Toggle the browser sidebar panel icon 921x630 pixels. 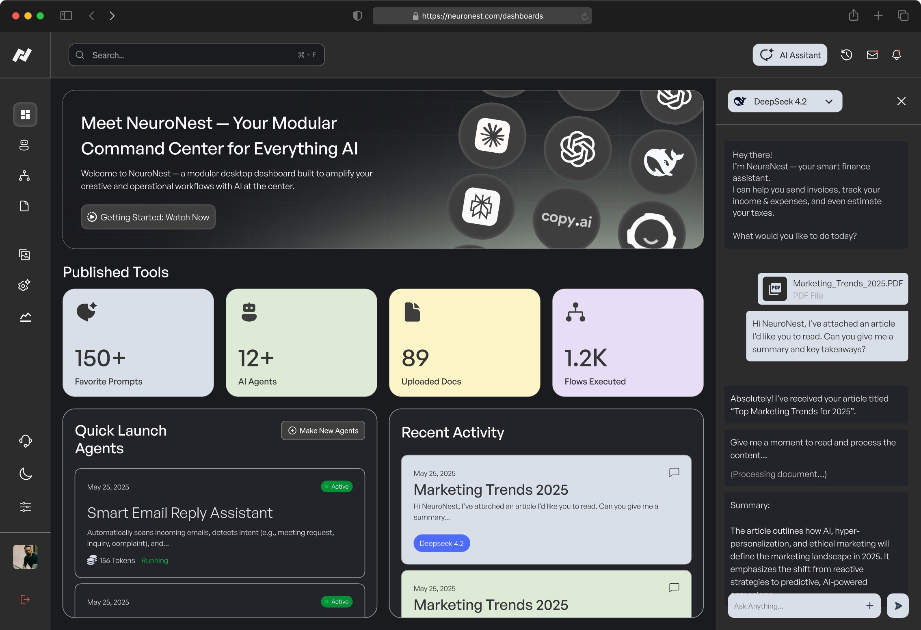click(66, 16)
